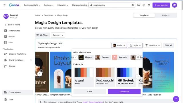Click See results button

(x=124, y=92)
